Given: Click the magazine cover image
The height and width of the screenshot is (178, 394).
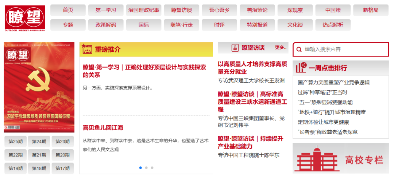Looking at the screenshot, I should (x=39, y=87).
